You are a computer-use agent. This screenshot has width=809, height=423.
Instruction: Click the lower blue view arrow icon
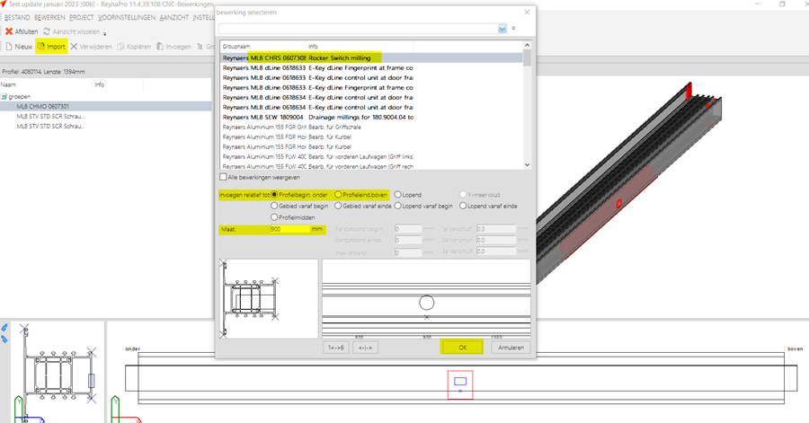click(4, 339)
